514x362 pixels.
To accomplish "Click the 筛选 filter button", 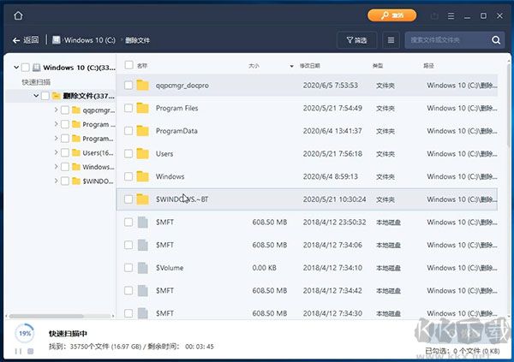I will (356, 40).
